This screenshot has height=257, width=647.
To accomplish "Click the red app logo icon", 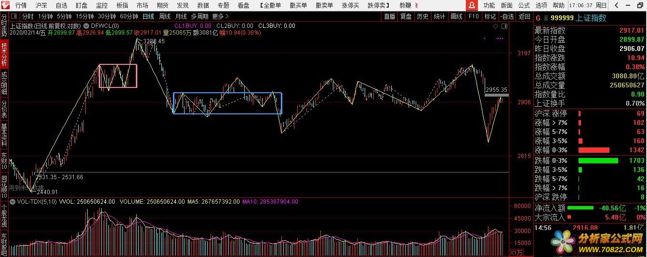I will tap(4, 5).
